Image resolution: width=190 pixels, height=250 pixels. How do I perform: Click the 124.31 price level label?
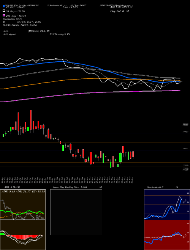click(185, 148)
